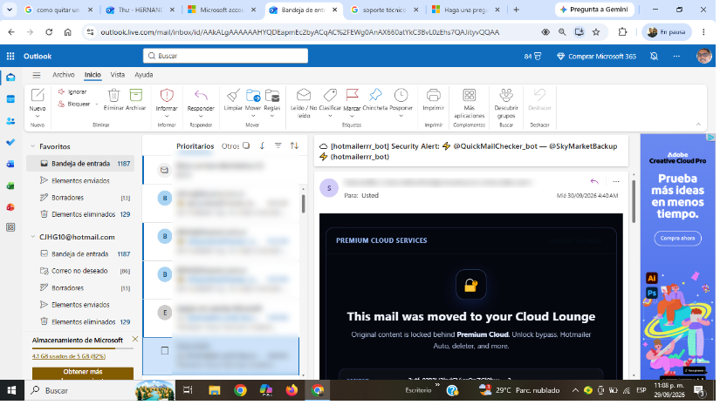Click Compra ahora in the Adobe ad

pos(678,239)
